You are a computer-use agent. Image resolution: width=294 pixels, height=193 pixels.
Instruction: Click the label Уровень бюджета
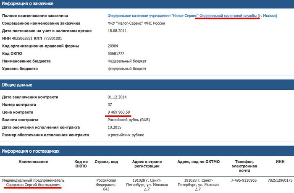coord(20,69)
